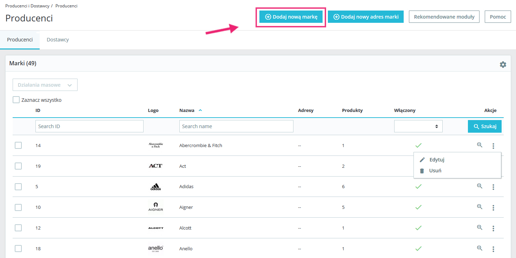Check the Zaznacz wszystko checkbox

click(16, 100)
